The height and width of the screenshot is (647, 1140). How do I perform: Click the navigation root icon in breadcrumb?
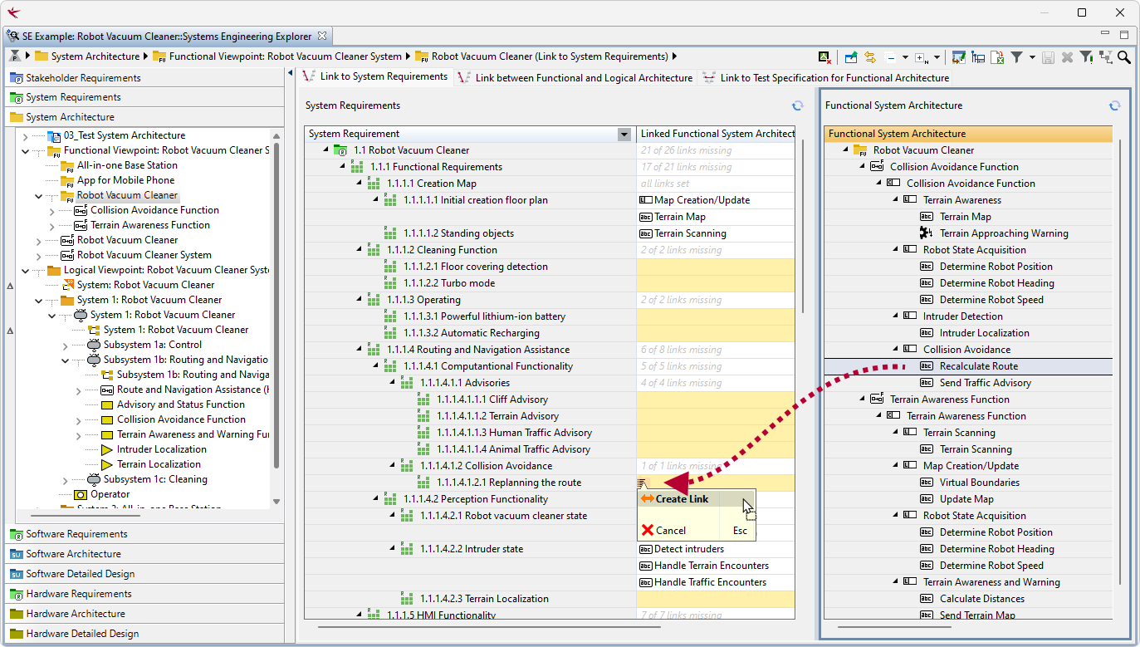point(16,56)
